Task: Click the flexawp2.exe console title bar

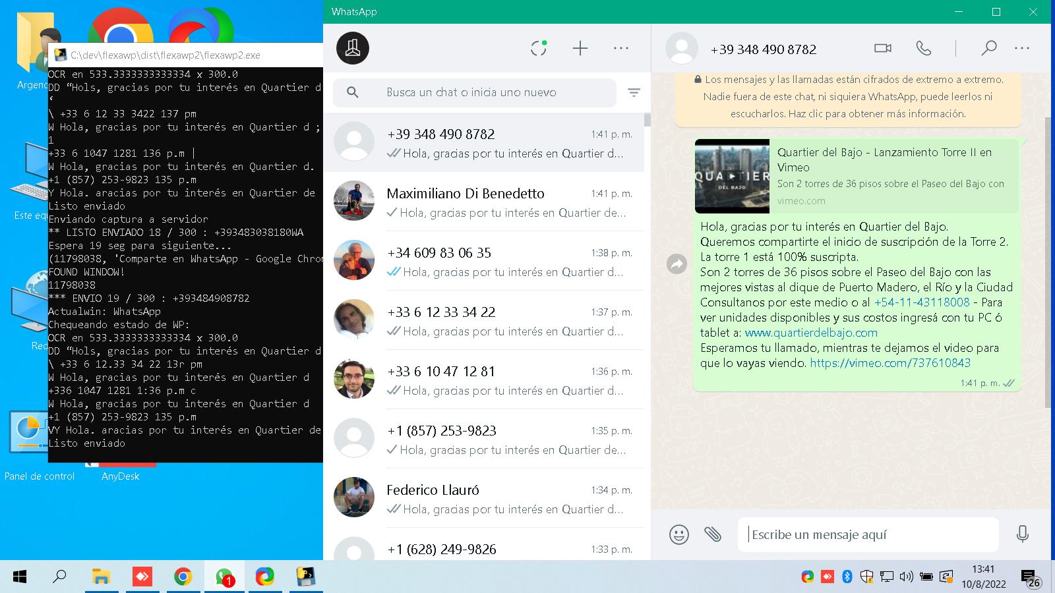Action: point(186,55)
